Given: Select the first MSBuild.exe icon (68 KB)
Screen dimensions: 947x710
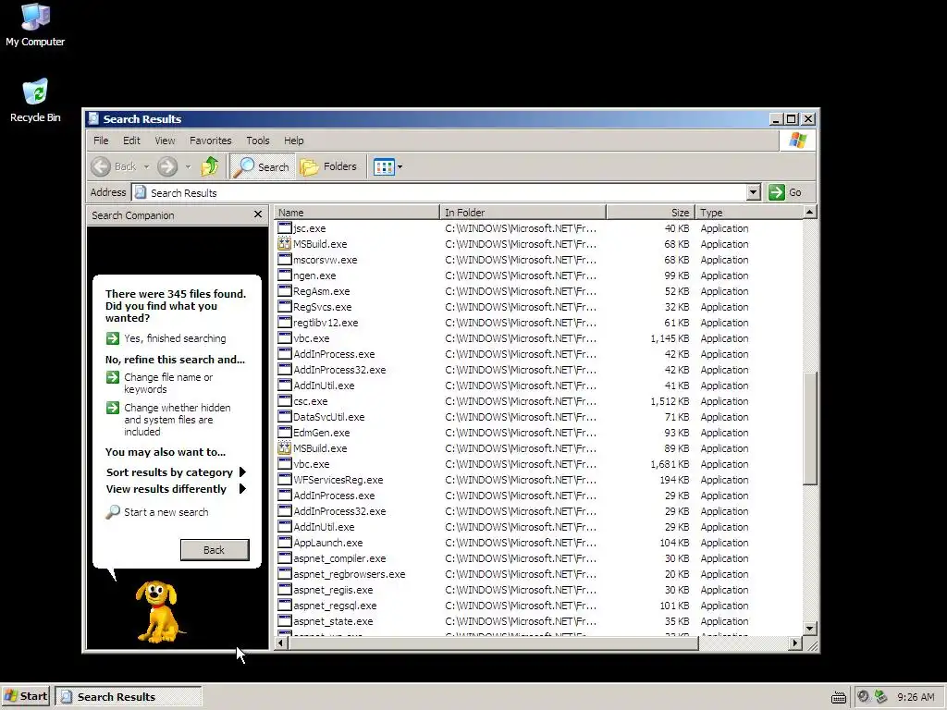Looking at the screenshot, I should pyautogui.click(x=285, y=244).
